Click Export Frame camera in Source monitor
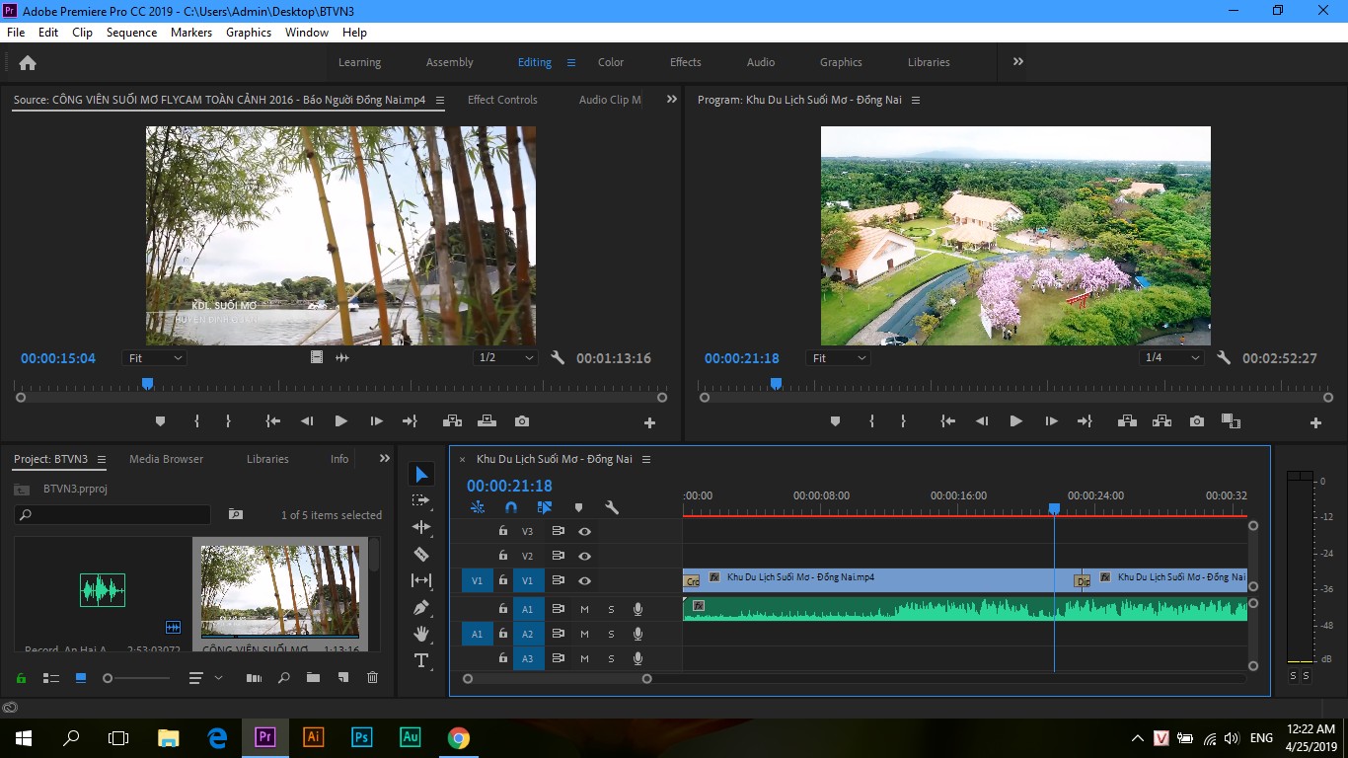The width and height of the screenshot is (1348, 758). (522, 421)
